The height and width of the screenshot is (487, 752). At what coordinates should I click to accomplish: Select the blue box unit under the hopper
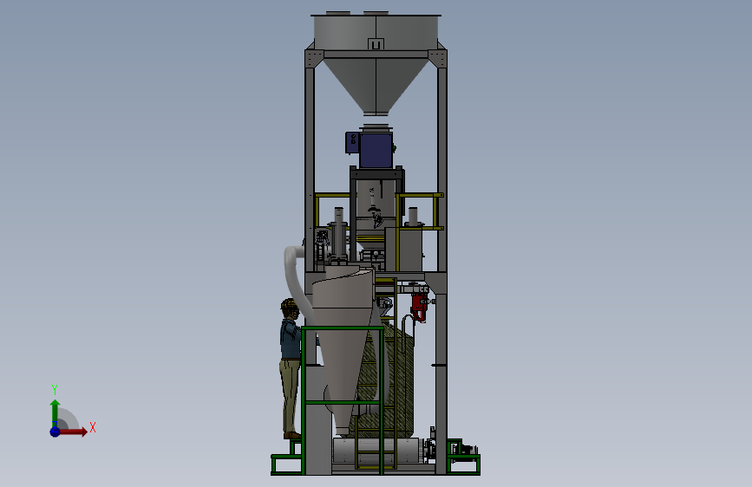tap(376, 150)
